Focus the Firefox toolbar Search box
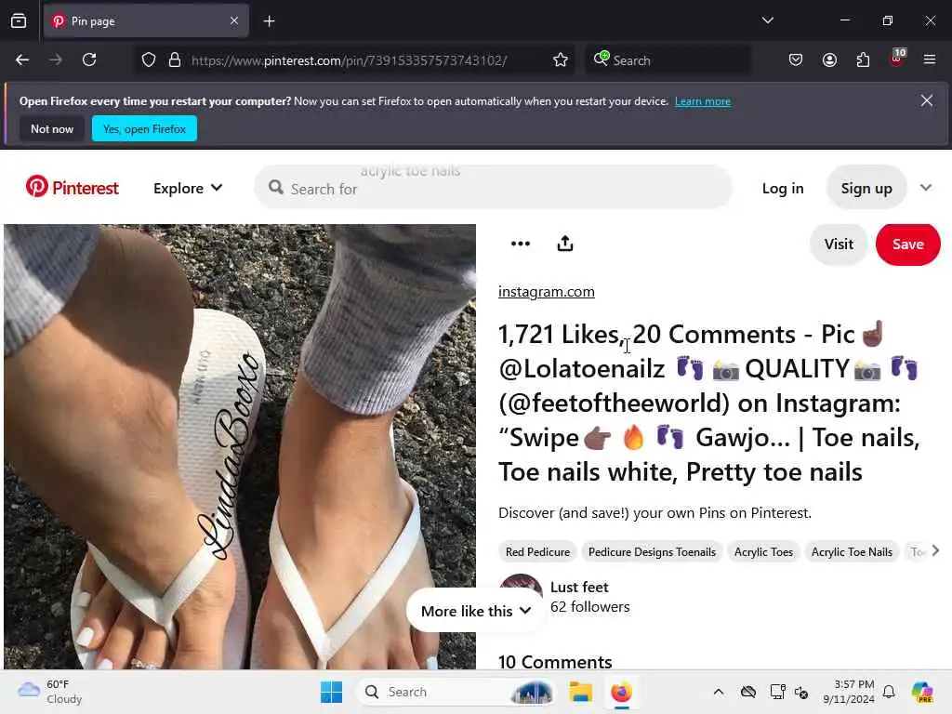952x714 pixels. coord(668,60)
